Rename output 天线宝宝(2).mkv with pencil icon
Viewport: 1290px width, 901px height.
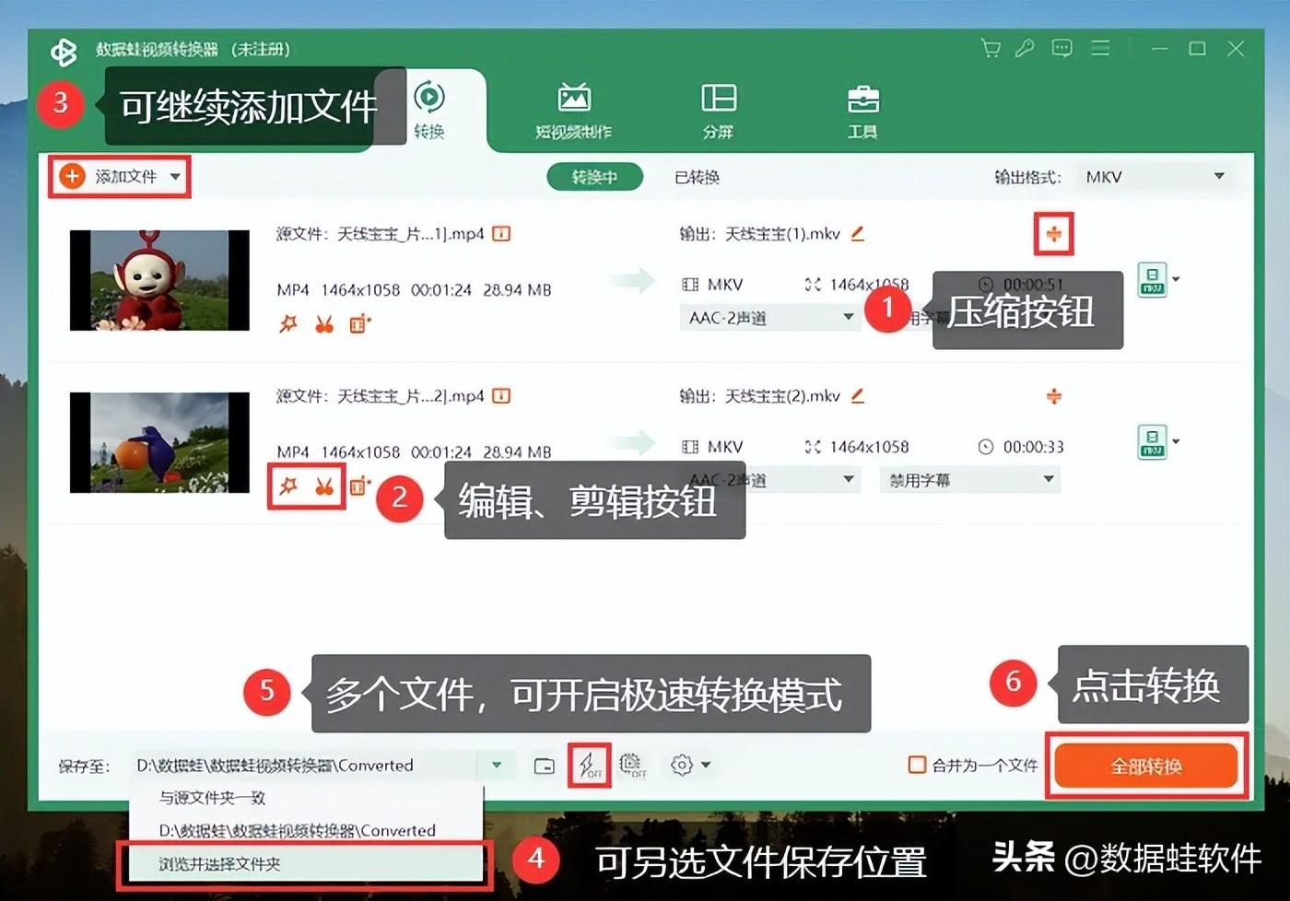857,396
